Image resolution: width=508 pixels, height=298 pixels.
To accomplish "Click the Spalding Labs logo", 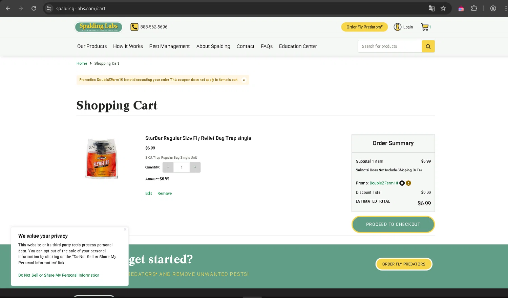I will (99, 27).
